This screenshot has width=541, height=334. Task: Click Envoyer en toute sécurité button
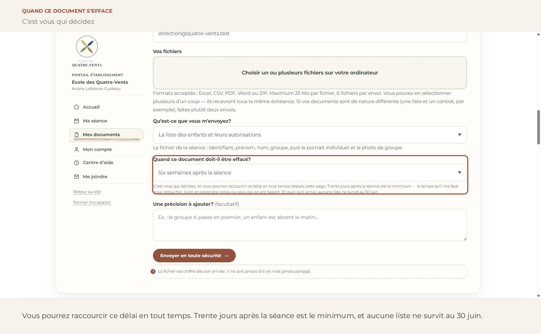(194, 256)
